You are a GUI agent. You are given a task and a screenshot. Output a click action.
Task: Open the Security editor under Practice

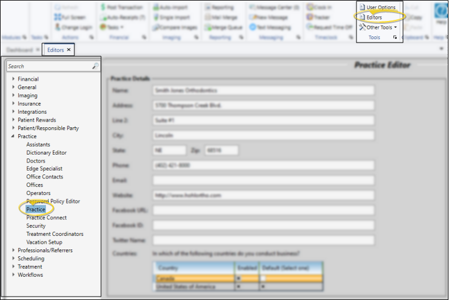(36, 226)
